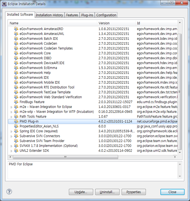
Task: Click the PropertiesEditor_Asian_NLS feature icon
Action: [16, 126]
